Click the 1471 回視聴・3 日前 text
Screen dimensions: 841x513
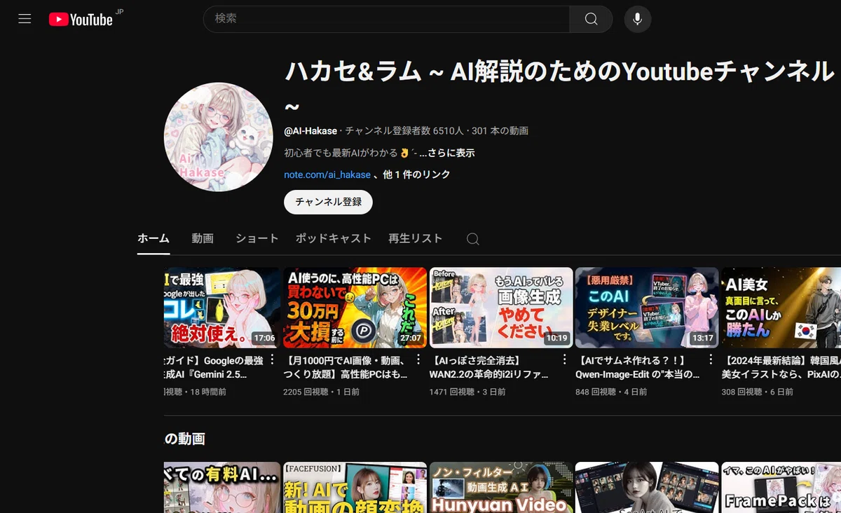(x=467, y=392)
